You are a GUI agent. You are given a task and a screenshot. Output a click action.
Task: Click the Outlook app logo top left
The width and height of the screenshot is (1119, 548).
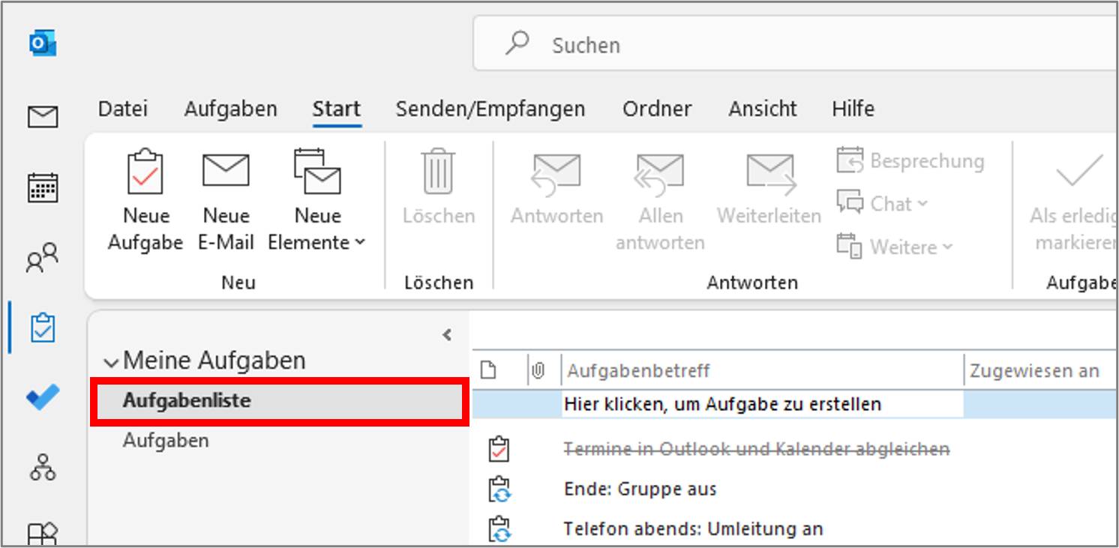coord(43,43)
